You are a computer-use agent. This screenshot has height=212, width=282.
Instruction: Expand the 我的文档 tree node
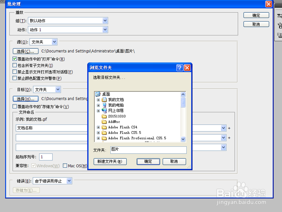coord(98,100)
